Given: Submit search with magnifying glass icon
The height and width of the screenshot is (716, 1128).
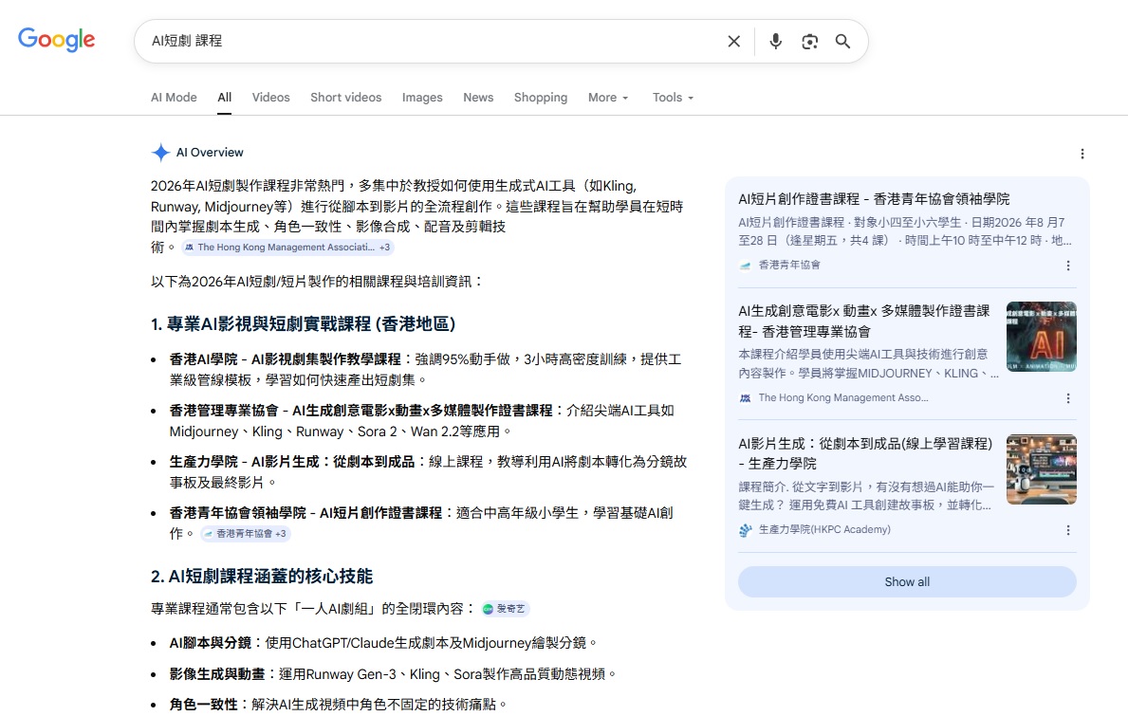Looking at the screenshot, I should 843,42.
